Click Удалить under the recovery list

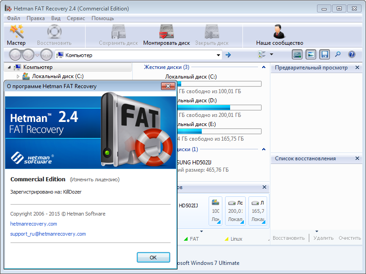point(323,238)
